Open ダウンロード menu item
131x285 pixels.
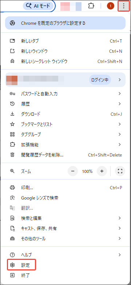65,114
